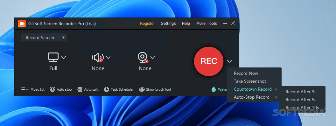This screenshot has width=336, height=126.
Task: Expand the audio source chevron
Action: coord(108,57)
